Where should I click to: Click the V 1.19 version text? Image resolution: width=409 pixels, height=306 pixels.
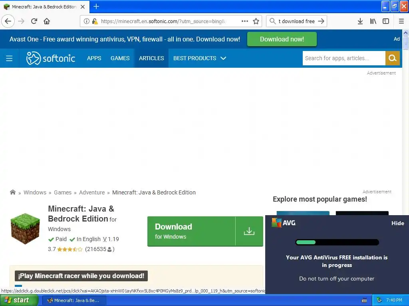[111, 239]
